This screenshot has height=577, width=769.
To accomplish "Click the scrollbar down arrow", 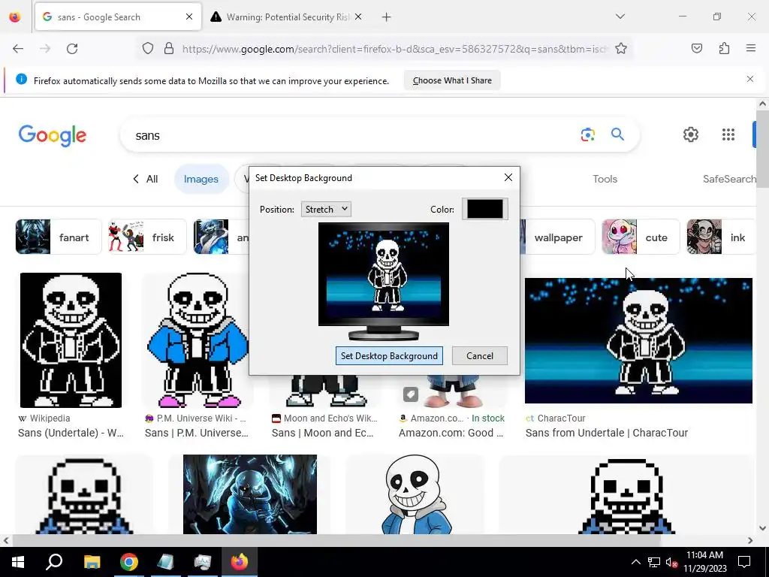I will 762,528.
